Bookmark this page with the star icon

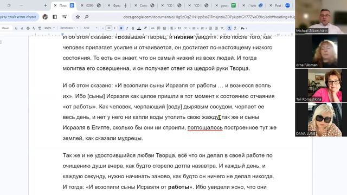78,17
